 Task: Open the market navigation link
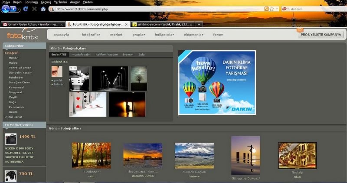click(x=116, y=35)
